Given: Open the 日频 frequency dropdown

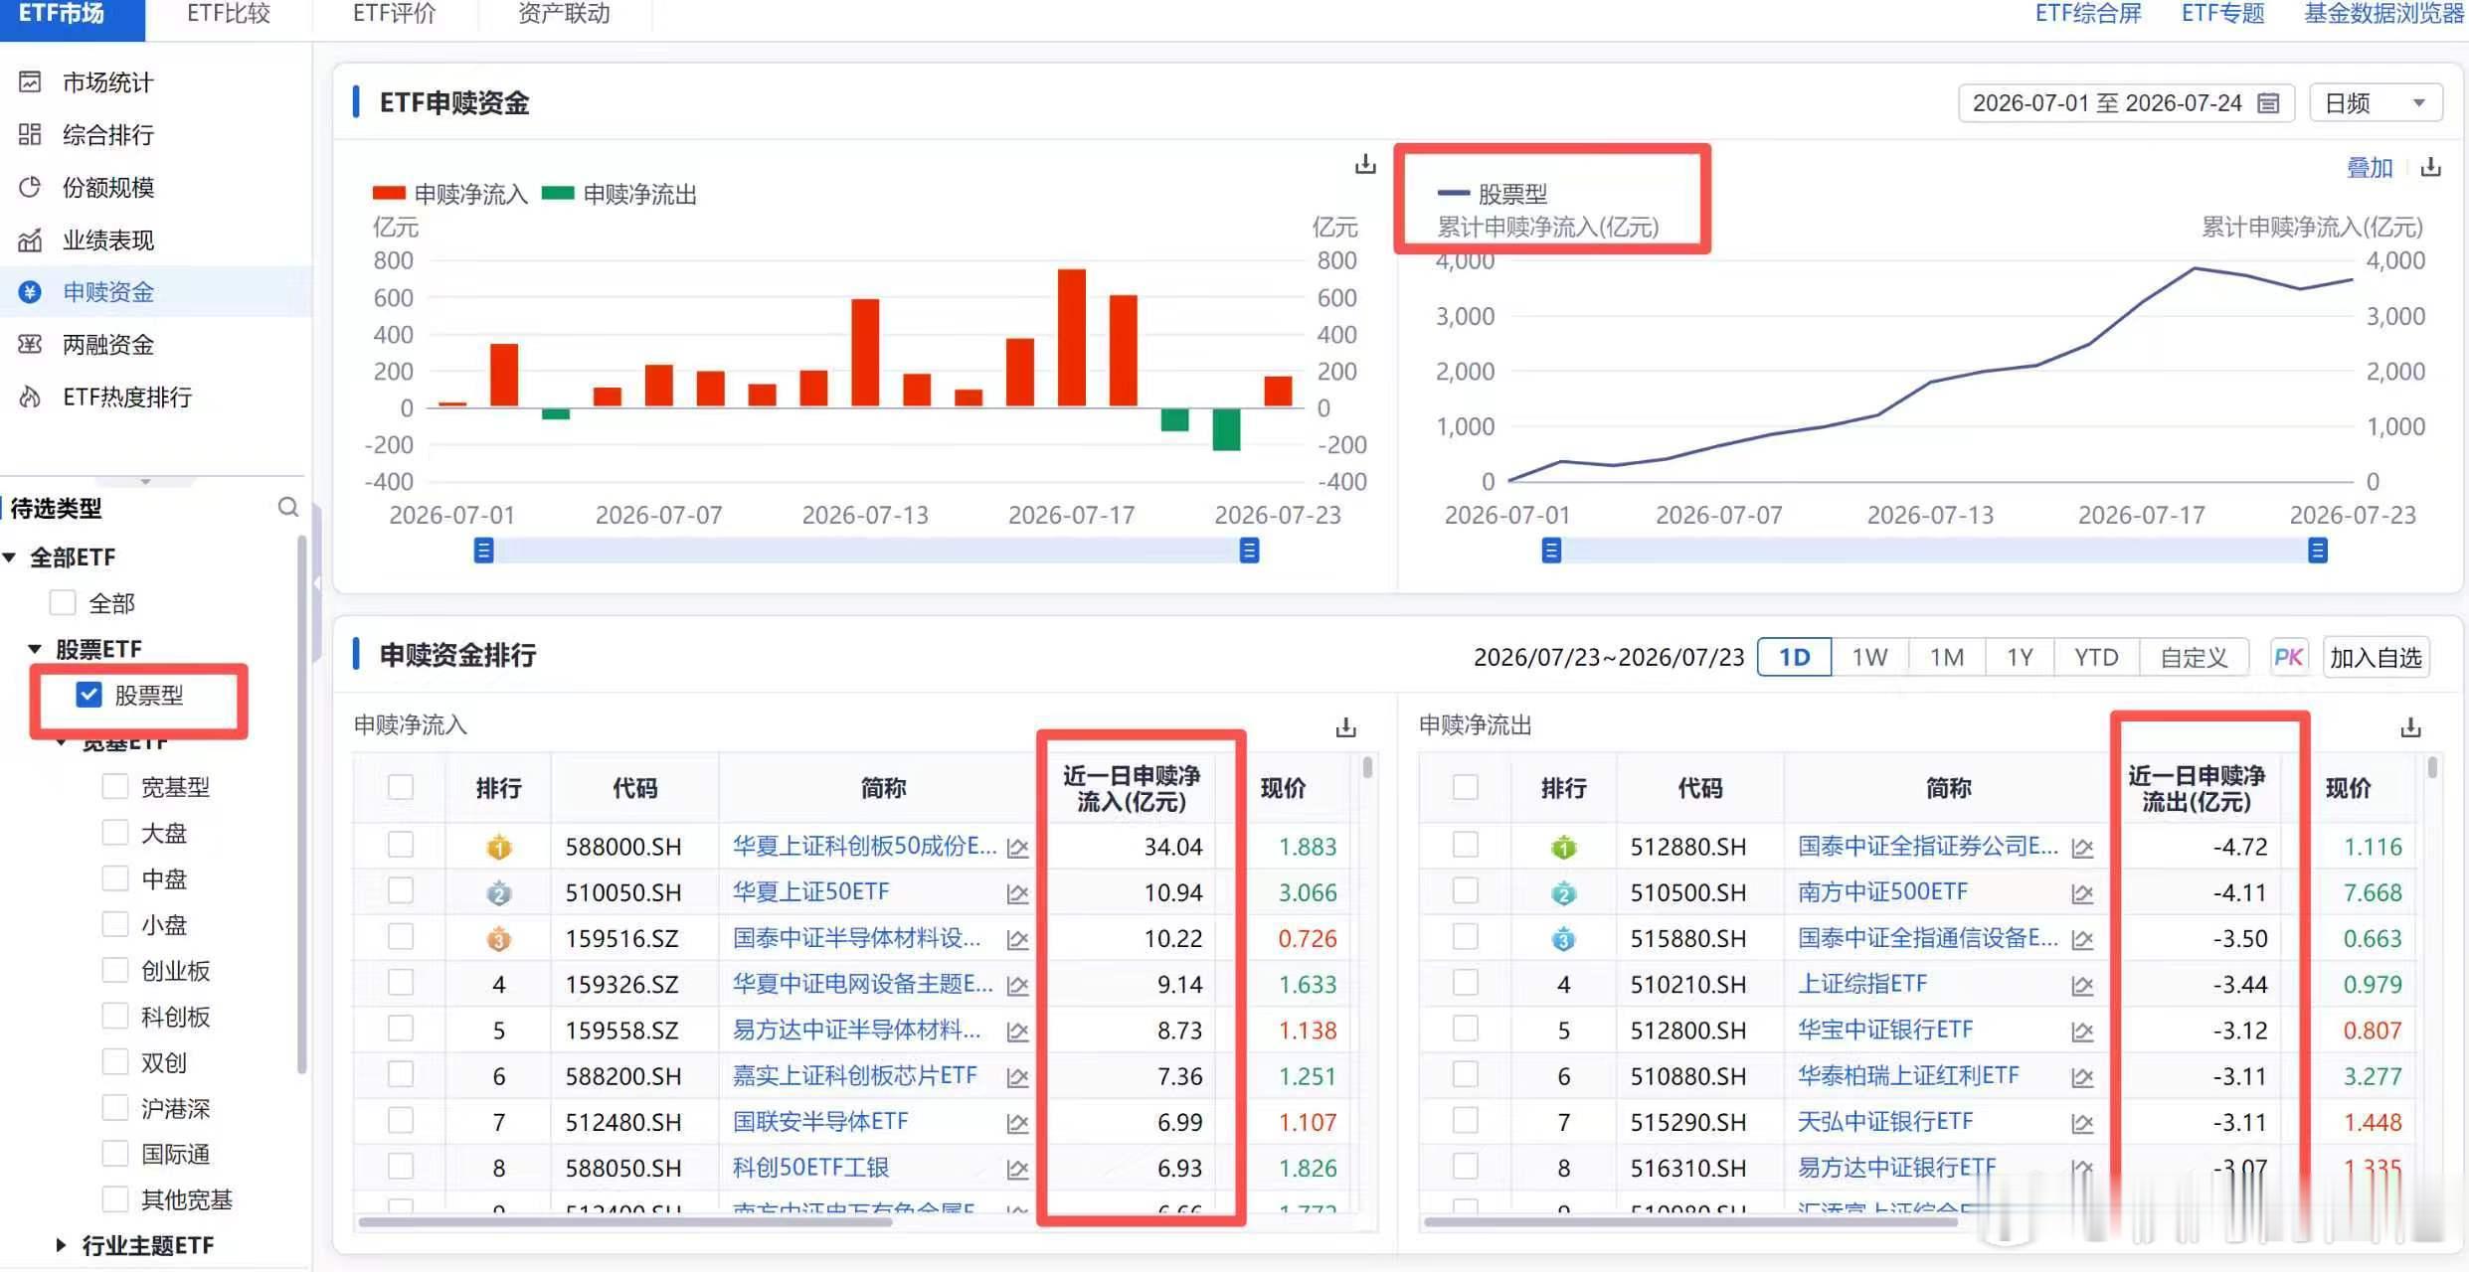Looking at the screenshot, I should pos(2376,103).
